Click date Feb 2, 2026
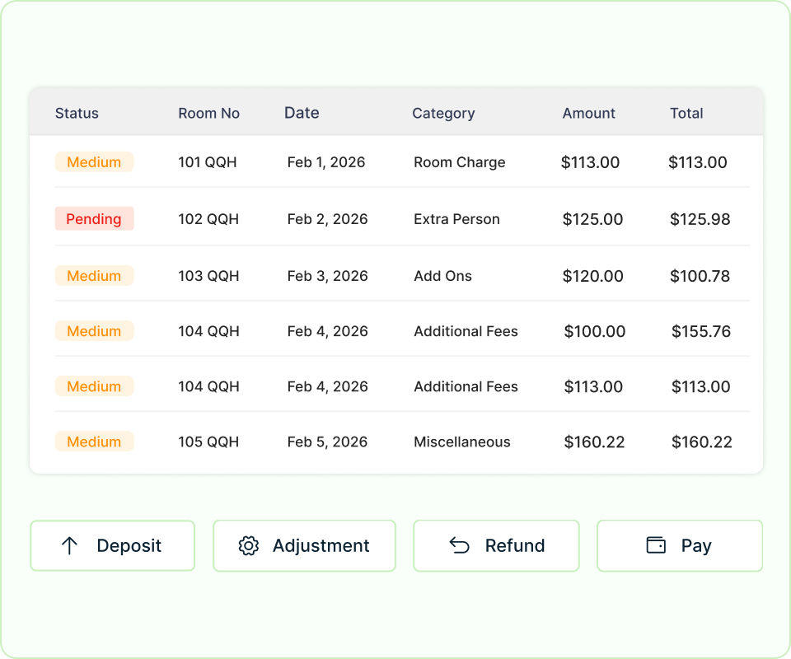This screenshot has height=659, width=791. point(327,219)
